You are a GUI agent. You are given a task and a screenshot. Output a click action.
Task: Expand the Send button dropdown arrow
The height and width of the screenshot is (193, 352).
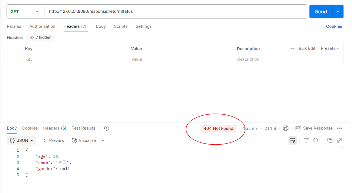click(x=338, y=12)
